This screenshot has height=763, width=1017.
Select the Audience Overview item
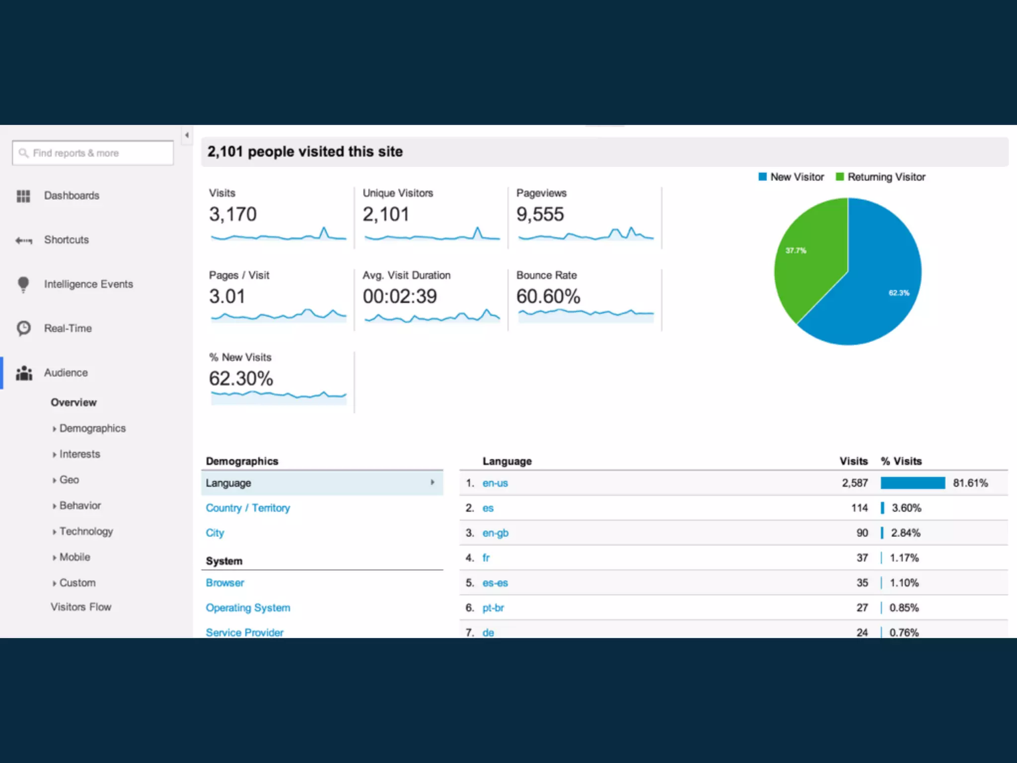[x=73, y=402]
